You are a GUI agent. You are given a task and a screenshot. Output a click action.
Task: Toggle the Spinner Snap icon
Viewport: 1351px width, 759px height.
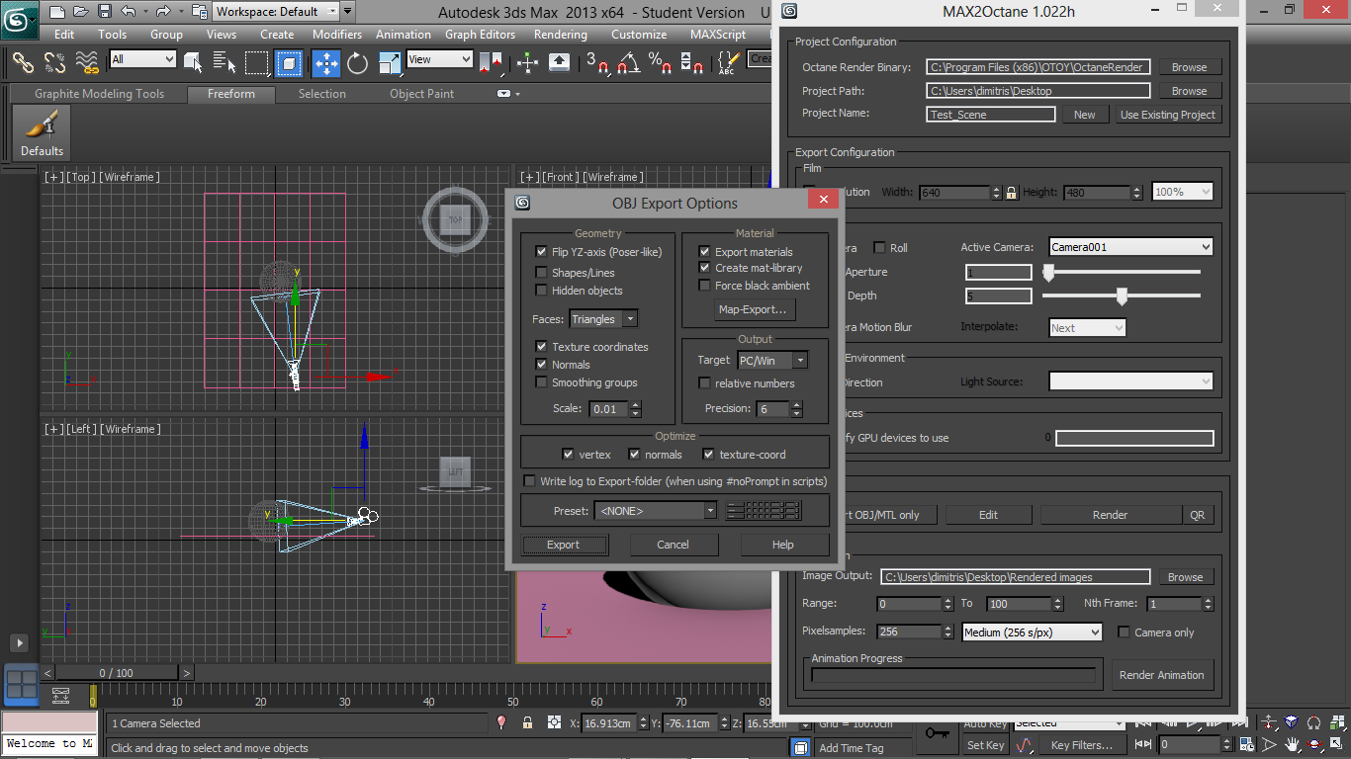pos(692,62)
